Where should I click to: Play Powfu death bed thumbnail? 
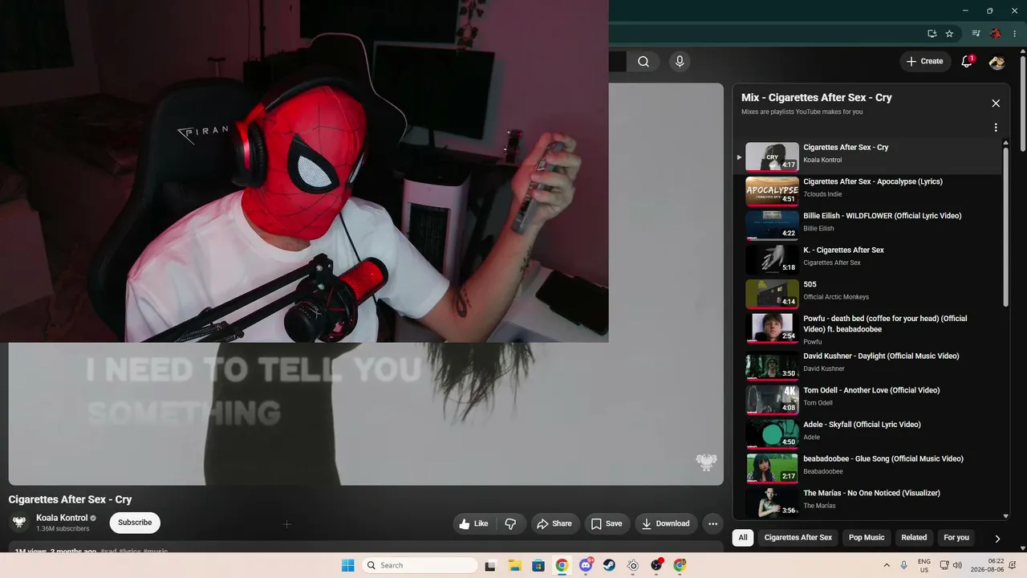[772, 328]
